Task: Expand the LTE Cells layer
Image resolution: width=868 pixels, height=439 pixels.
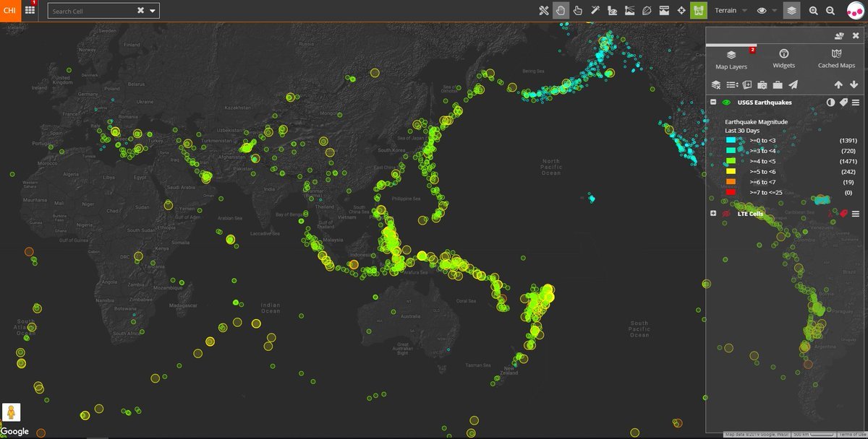Action: 713,214
